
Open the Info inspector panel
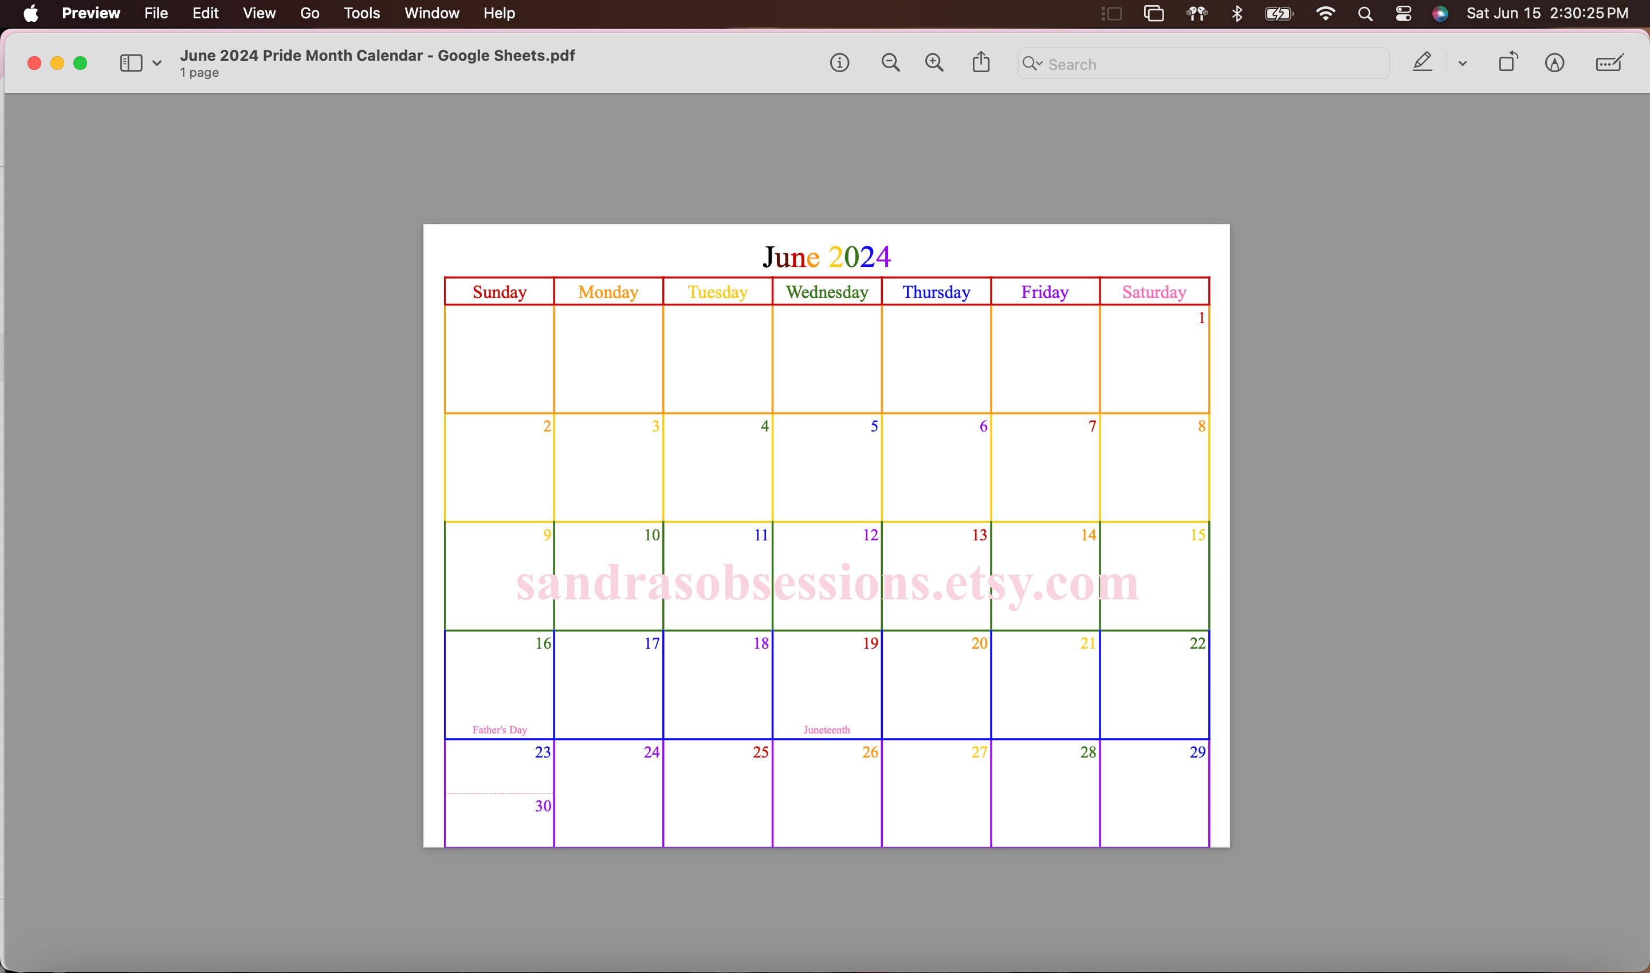tap(839, 62)
